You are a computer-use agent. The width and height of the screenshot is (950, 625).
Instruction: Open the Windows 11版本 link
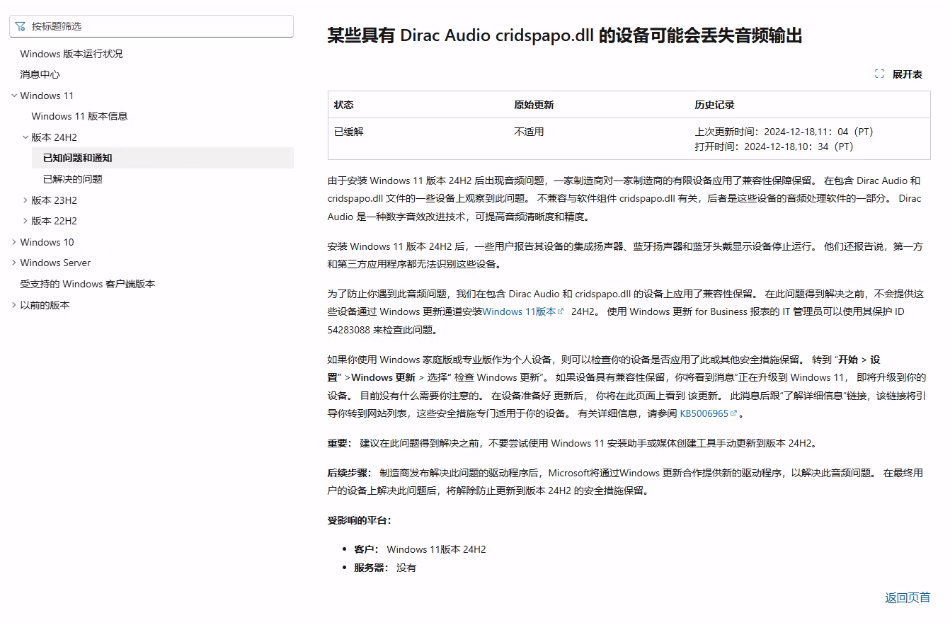pos(519,311)
